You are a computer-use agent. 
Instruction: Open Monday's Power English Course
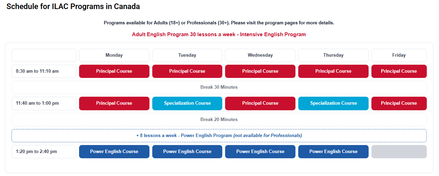click(114, 152)
